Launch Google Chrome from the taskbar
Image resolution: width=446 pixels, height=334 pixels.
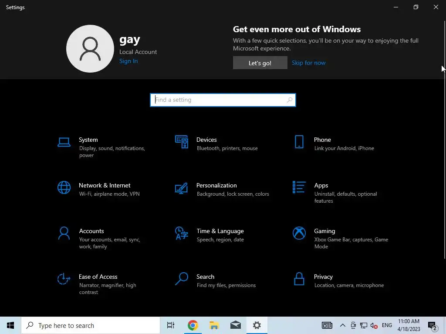tap(193, 325)
